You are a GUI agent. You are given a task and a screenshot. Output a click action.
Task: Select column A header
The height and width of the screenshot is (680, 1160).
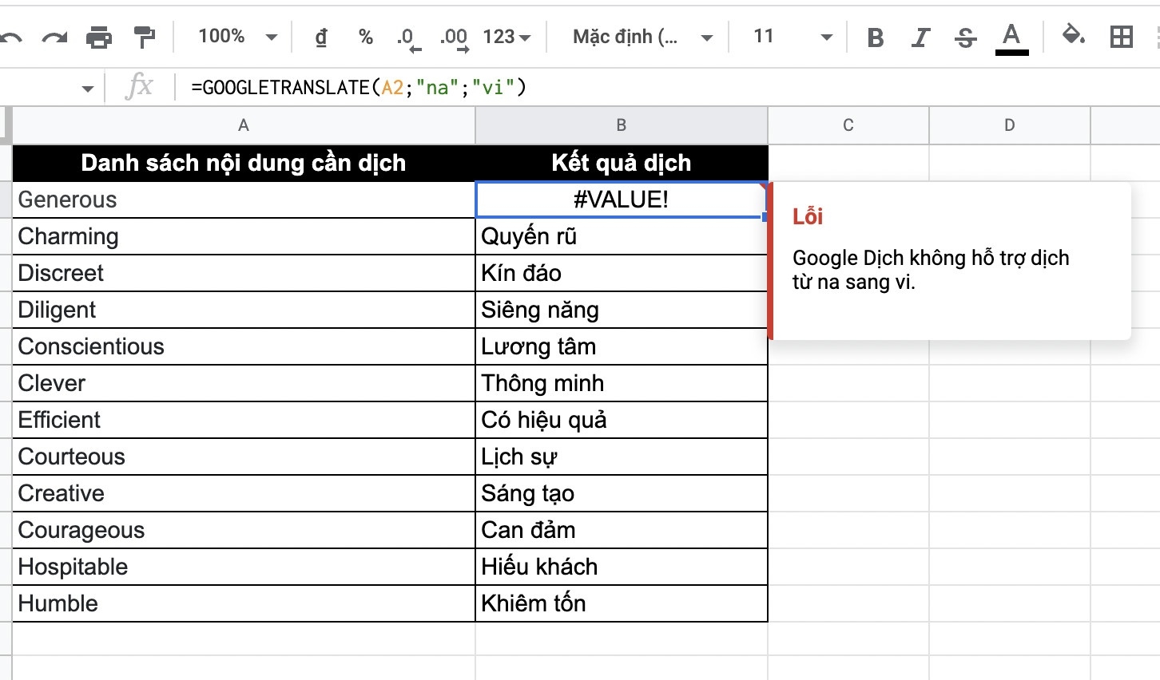pyautogui.click(x=244, y=125)
